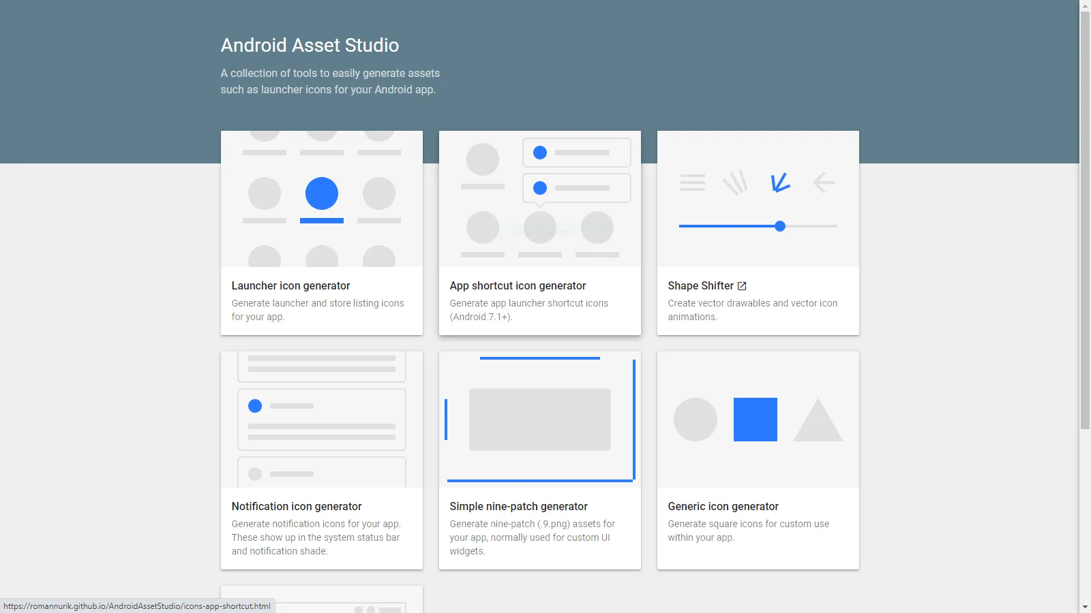1091x613 pixels.
Task: Click the external-link icon beside Shape Shifter
Action: pyautogui.click(x=741, y=286)
